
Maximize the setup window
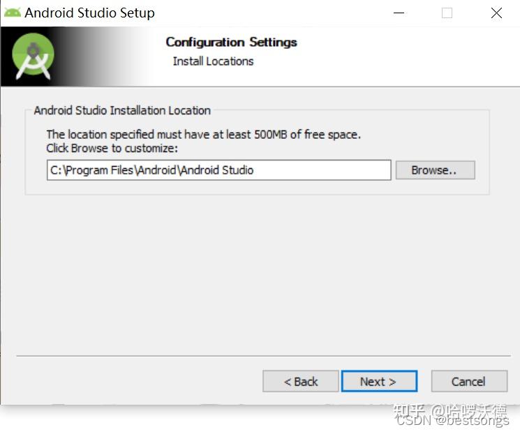pos(447,13)
